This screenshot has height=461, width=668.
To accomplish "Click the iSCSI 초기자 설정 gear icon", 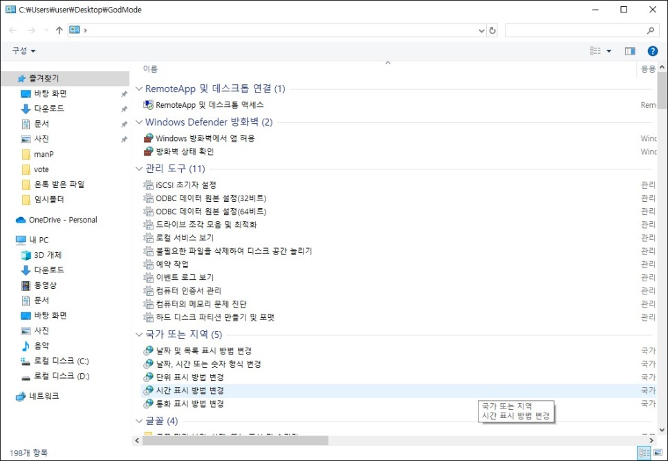I will click(x=148, y=185).
